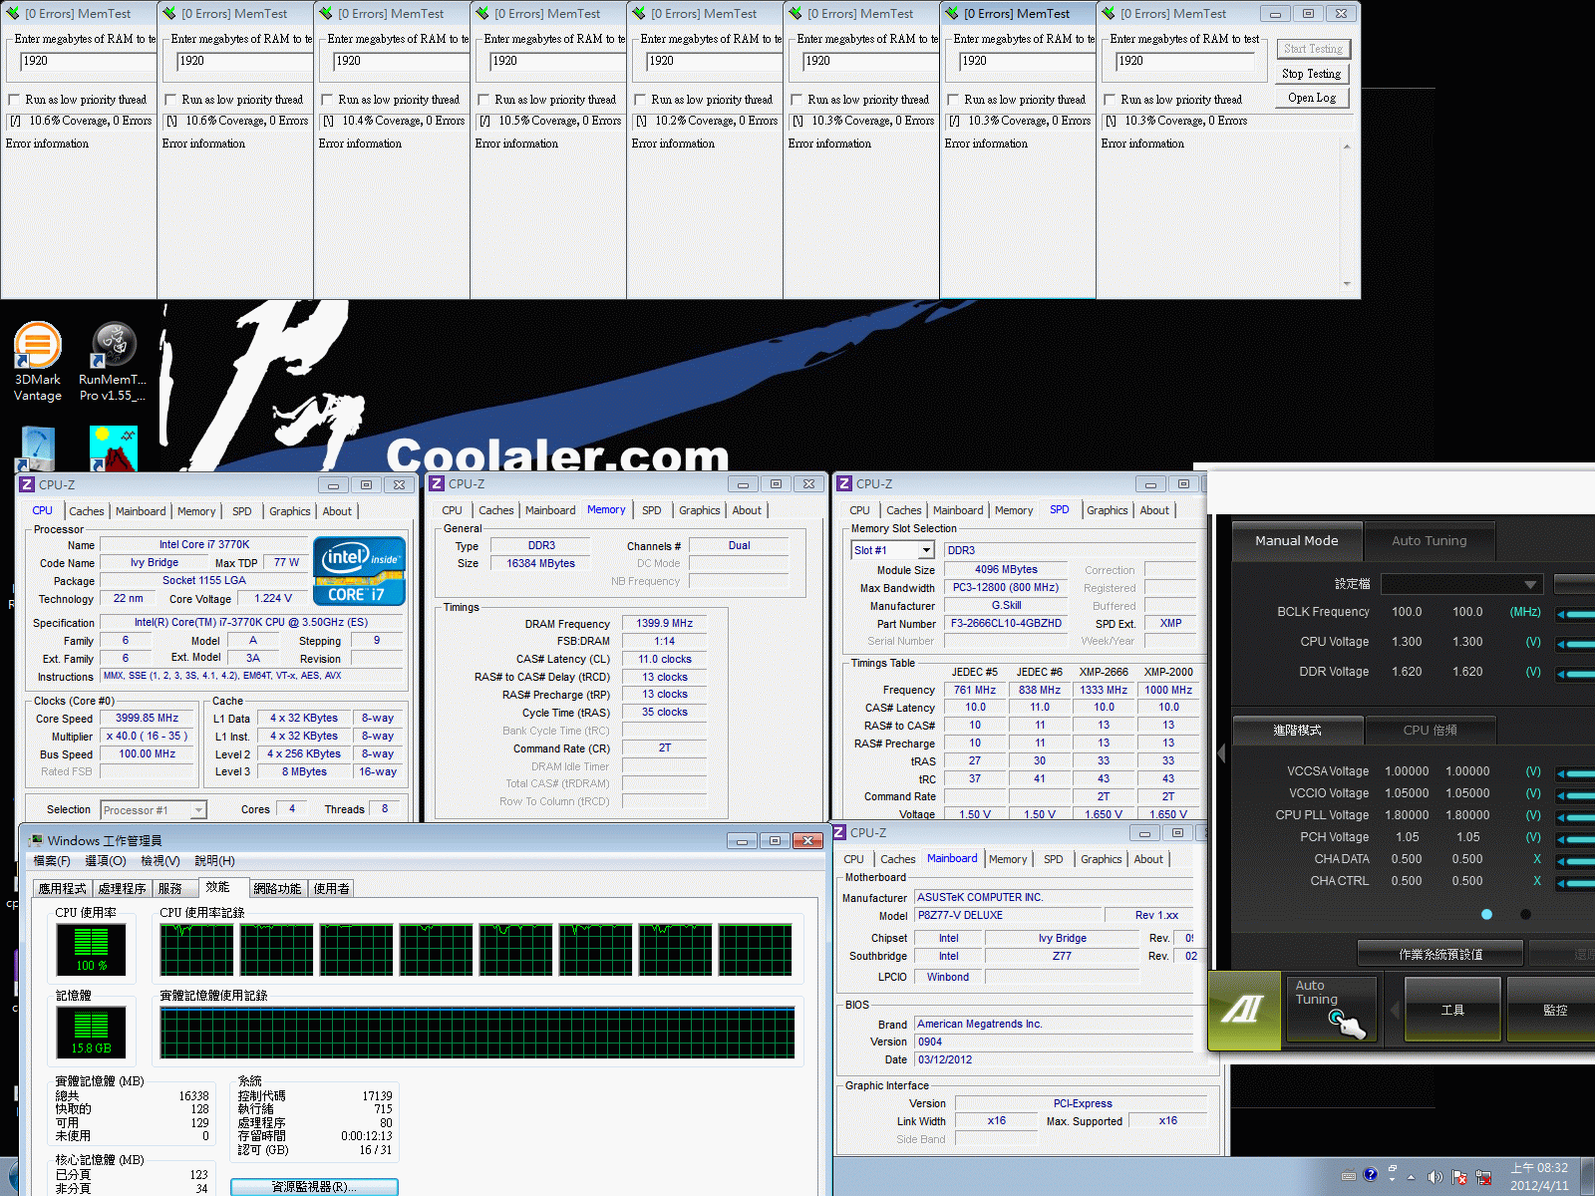
Task: Click Task Manager title bar icon
Action: (x=36, y=840)
